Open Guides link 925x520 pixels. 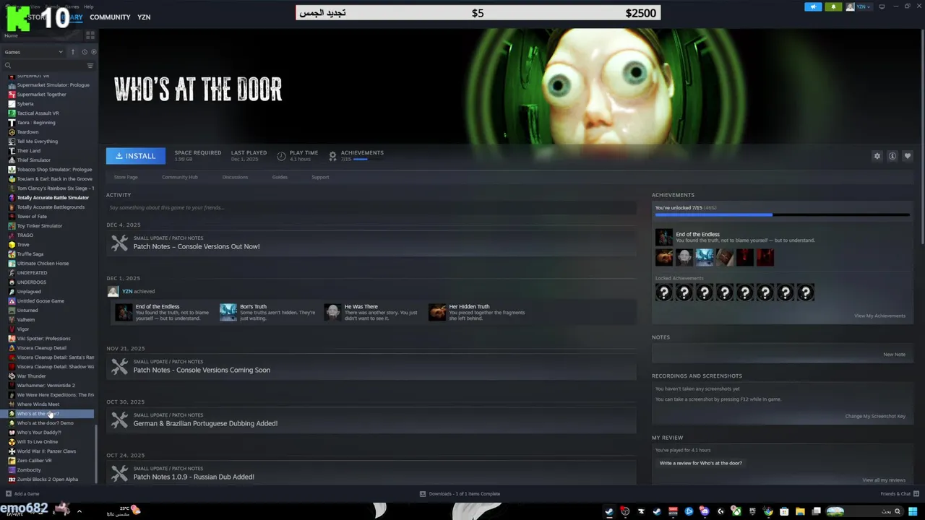pos(280,177)
